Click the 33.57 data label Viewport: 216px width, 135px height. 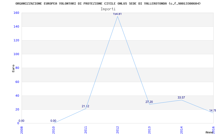(181, 97)
